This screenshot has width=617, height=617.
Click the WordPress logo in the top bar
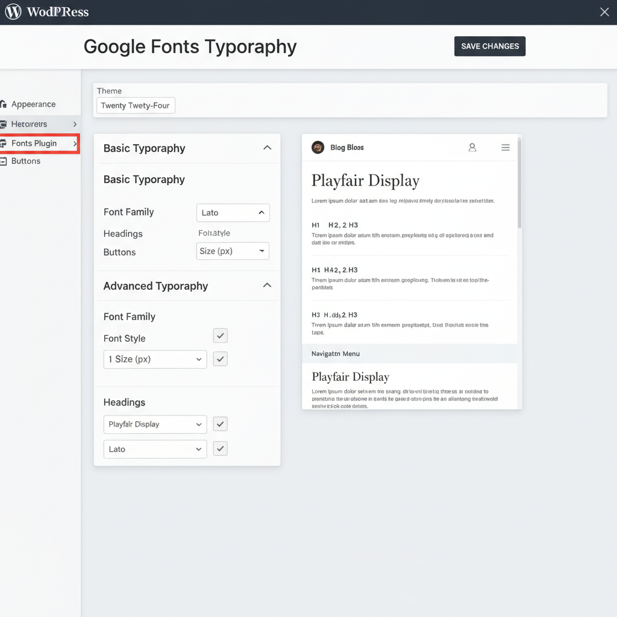point(12,11)
